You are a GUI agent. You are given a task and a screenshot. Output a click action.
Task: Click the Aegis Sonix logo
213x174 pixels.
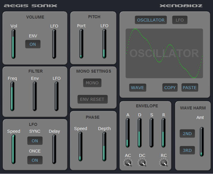[30, 6]
